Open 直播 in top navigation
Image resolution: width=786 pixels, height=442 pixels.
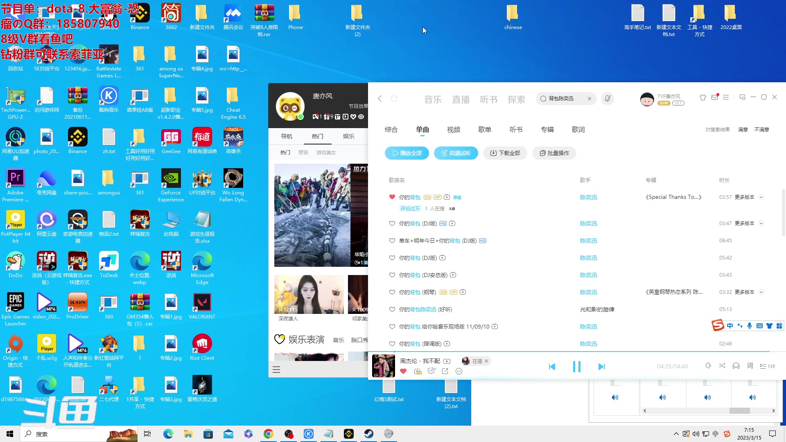[461, 99]
